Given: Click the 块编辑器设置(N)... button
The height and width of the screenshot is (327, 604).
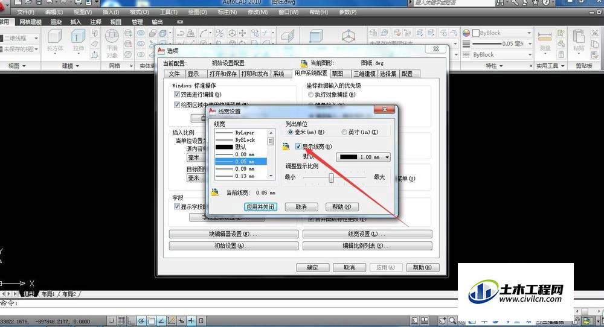Looking at the screenshot, I should [233, 234].
